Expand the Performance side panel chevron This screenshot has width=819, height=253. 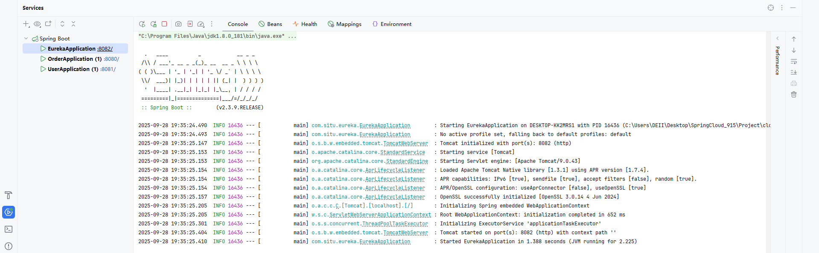coord(778,38)
